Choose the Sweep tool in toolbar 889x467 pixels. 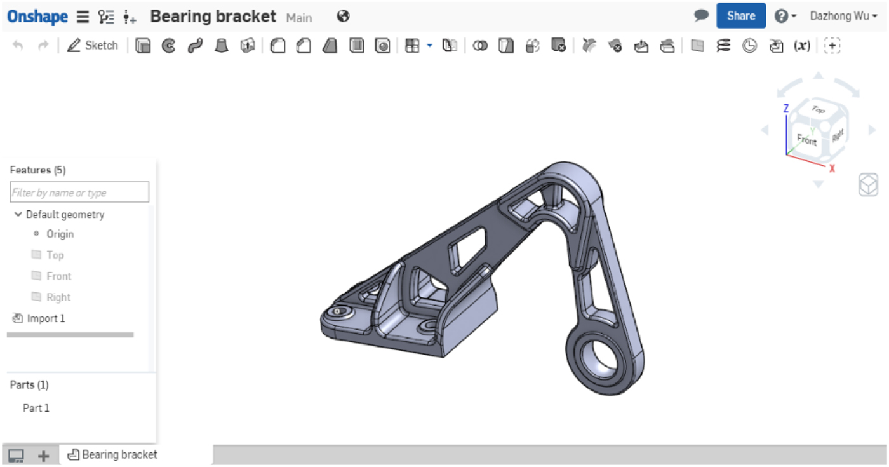(195, 46)
